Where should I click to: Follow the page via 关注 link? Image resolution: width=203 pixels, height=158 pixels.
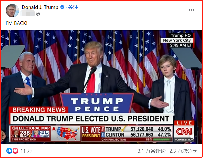click(x=73, y=7)
